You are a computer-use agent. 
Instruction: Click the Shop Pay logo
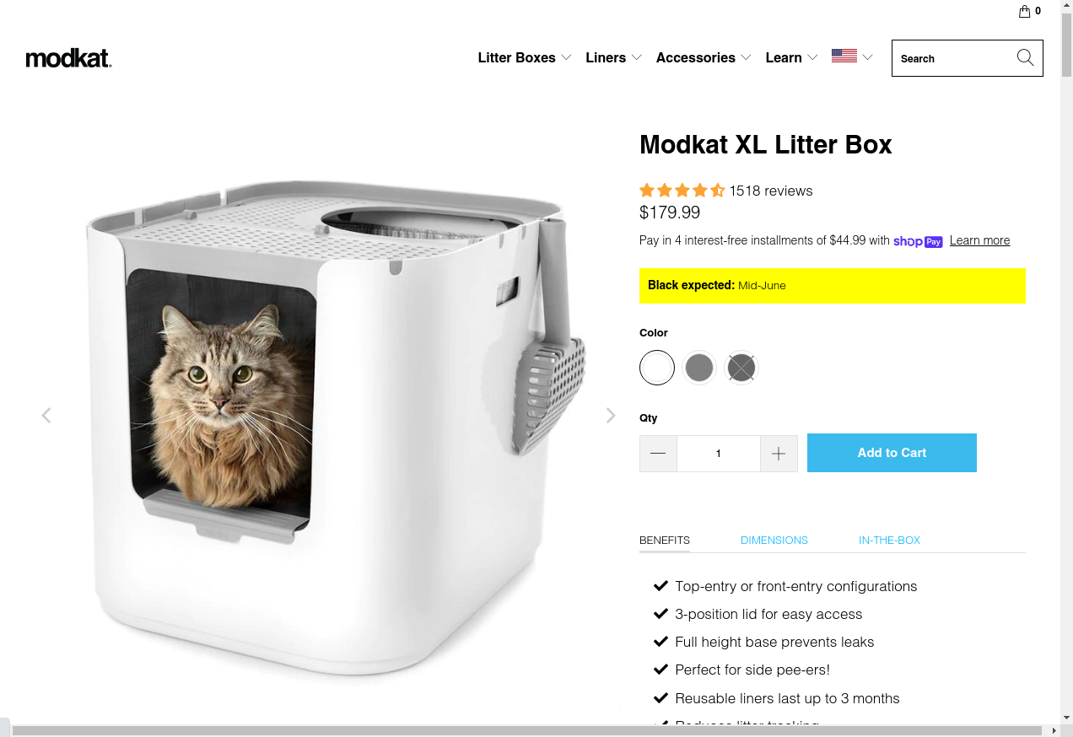pyautogui.click(x=918, y=241)
